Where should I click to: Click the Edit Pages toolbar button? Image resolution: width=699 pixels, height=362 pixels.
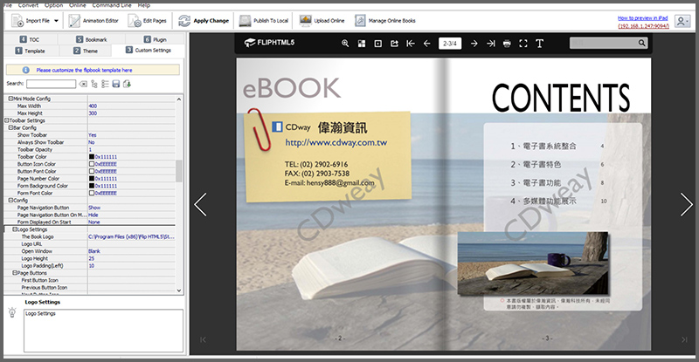pos(147,20)
